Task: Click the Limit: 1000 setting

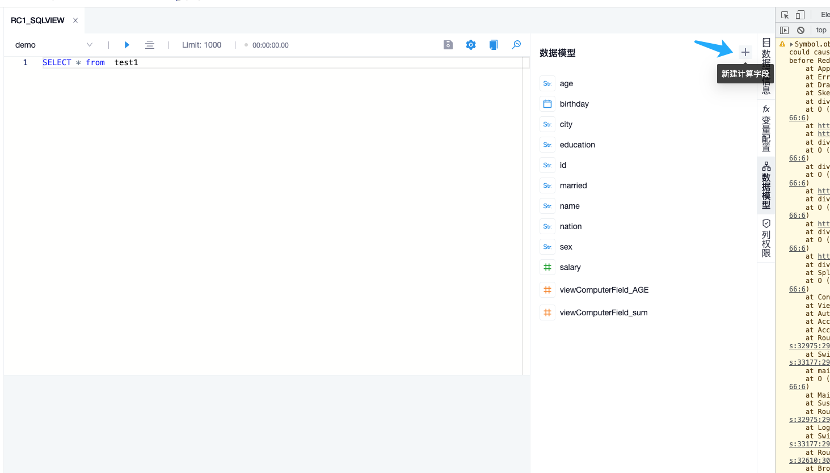Action: point(201,45)
